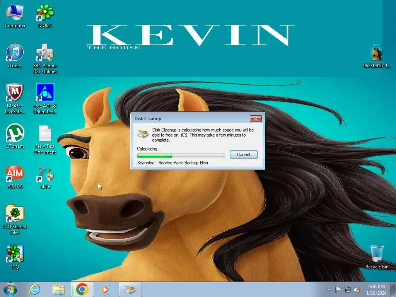The width and height of the screenshot is (396, 297).
Task: Close the Disk Cleanup dialog
Action: pyautogui.click(x=256, y=118)
